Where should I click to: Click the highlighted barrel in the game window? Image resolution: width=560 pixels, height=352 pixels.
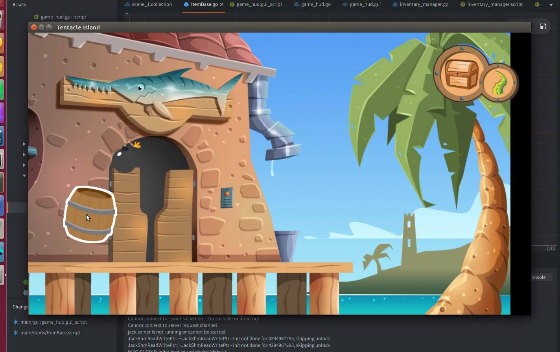90,214
